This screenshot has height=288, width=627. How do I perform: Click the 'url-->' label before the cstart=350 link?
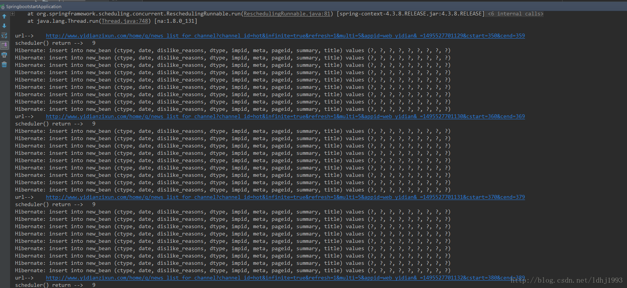point(24,36)
